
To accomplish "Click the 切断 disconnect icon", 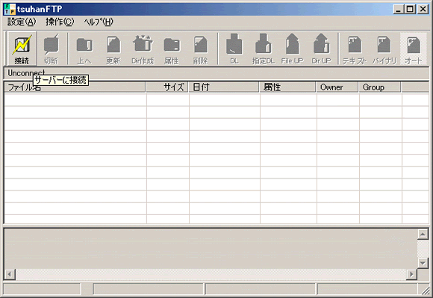I will (x=51, y=49).
